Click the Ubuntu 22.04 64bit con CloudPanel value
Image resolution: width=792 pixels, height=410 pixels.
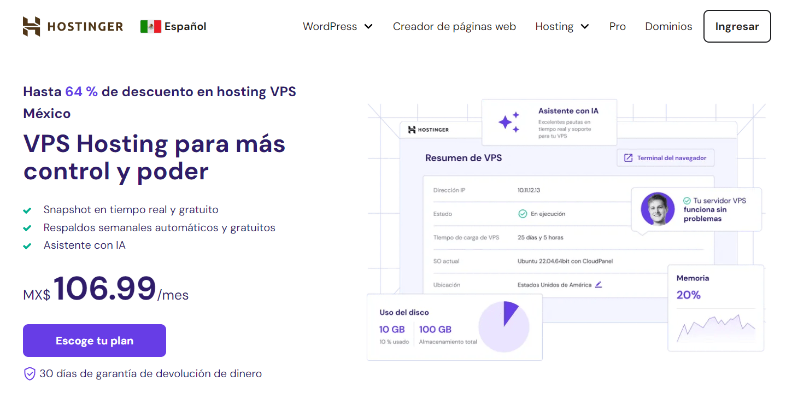pyautogui.click(x=565, y=261)
